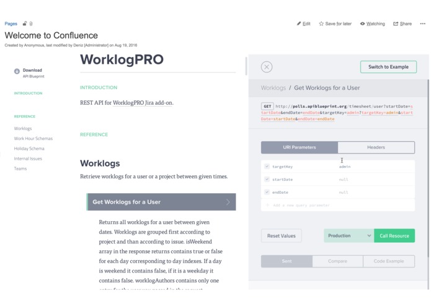Click the paperclip attachments icon
Image resolution: width=431 pixels, height=306 pixels.
click(x=31, y=24)
